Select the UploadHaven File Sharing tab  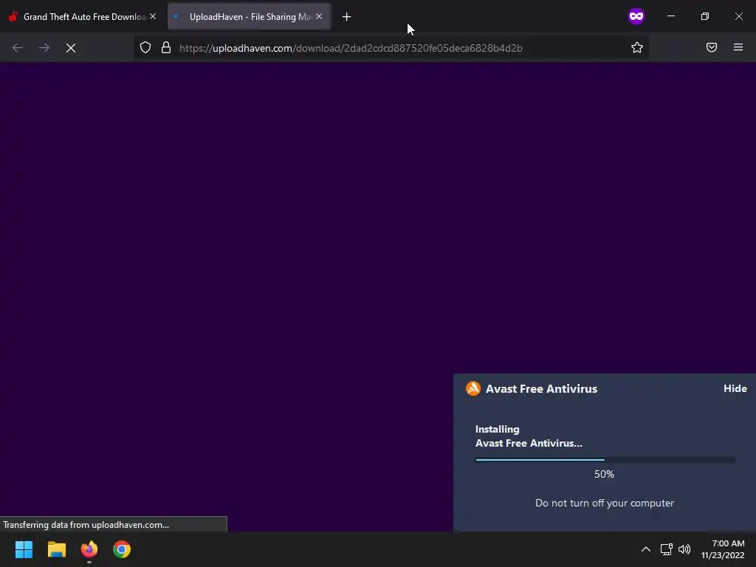click(250, 16)
